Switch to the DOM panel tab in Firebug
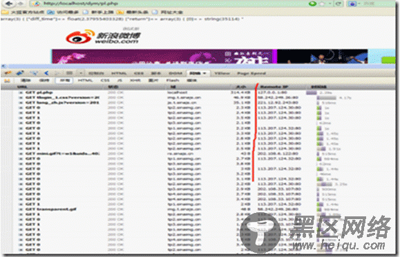Image resolution: width=400 pixels, height=257 pixels. tap(175, 73)
